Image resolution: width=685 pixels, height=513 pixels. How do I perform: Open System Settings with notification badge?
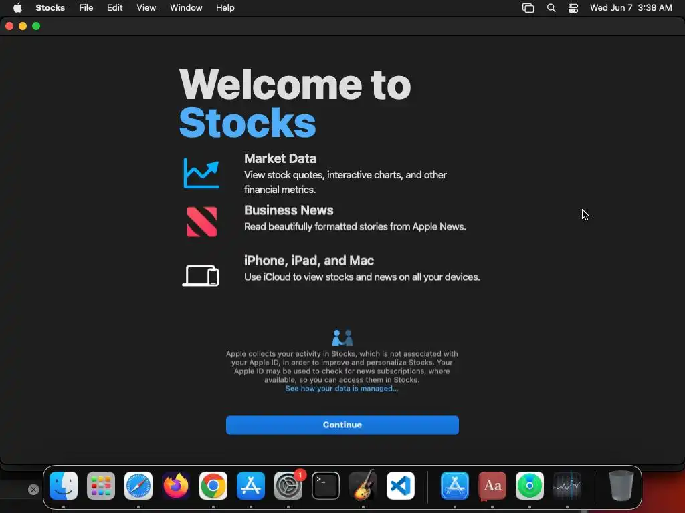288,486
